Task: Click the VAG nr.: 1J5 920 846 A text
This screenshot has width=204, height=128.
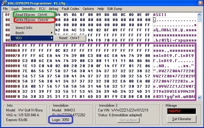Action: point(22,115)
